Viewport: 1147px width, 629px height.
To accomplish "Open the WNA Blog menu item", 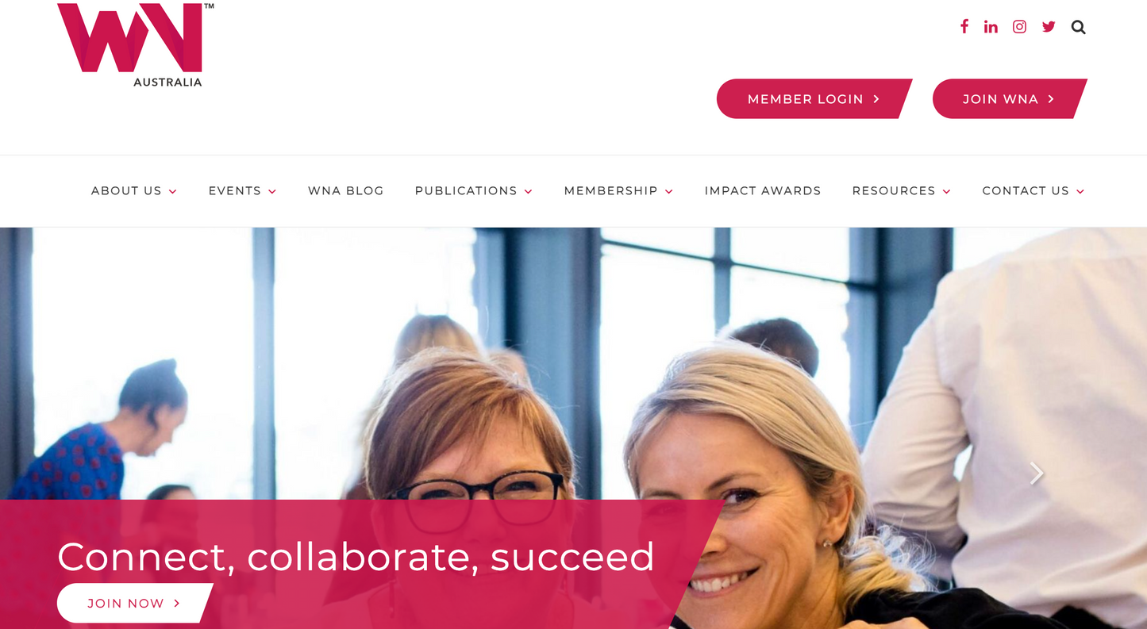I will point(345,191).
